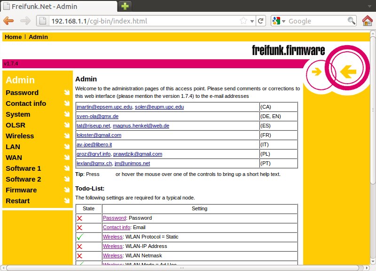Click the arrow icon next to WAN
Screen dimensions: 376x271
point(67,157)
